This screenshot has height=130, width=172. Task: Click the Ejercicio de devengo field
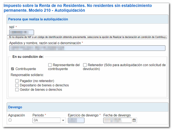pyautogui.click(x=76, y=120)
